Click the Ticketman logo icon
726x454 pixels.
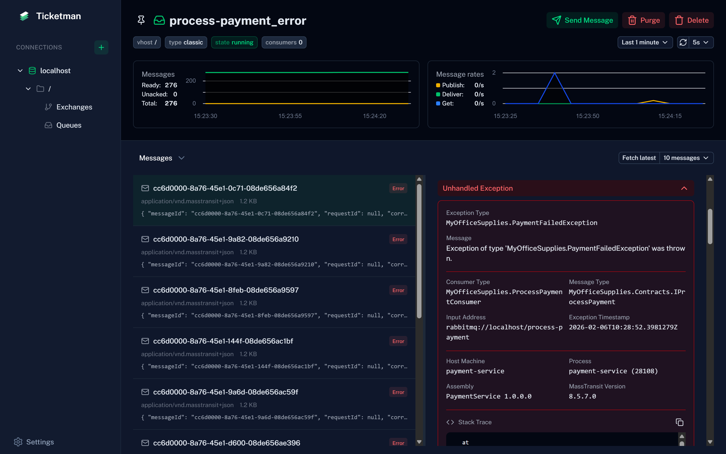(x=24, y=16)
